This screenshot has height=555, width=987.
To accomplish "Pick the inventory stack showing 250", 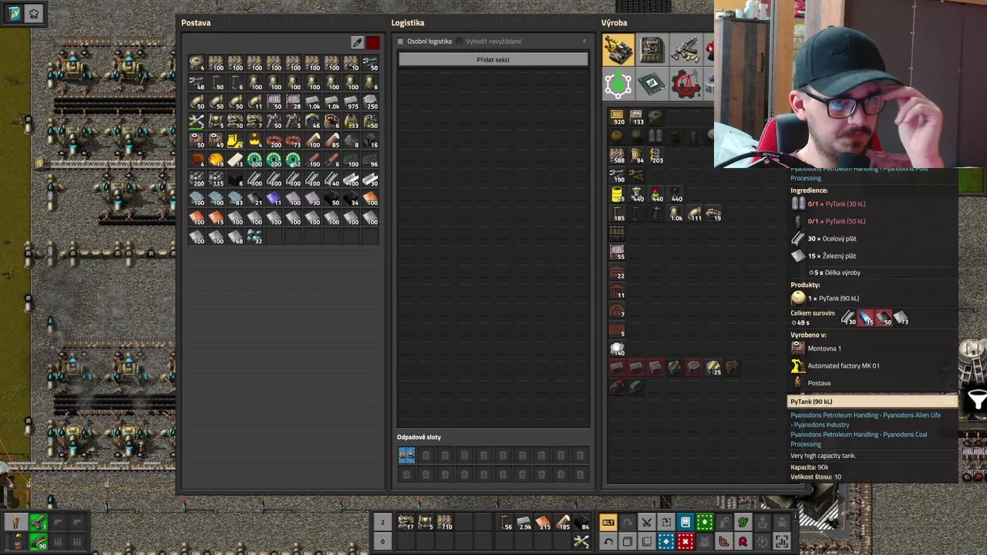I will click(x=370, y=102).
